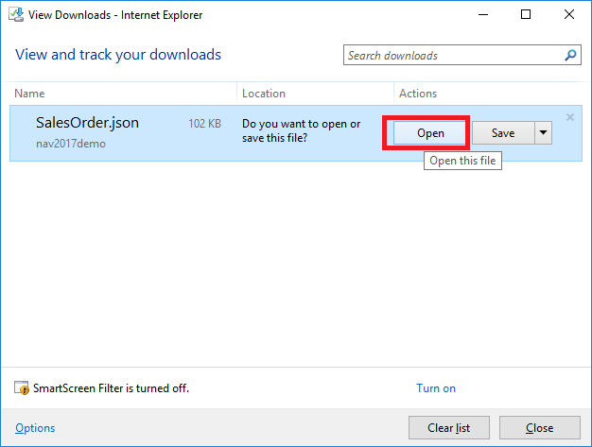The width and height of the screenshot is (592, 447).
Task: Maximize the View Downloads window
Action: click(526, 15)
